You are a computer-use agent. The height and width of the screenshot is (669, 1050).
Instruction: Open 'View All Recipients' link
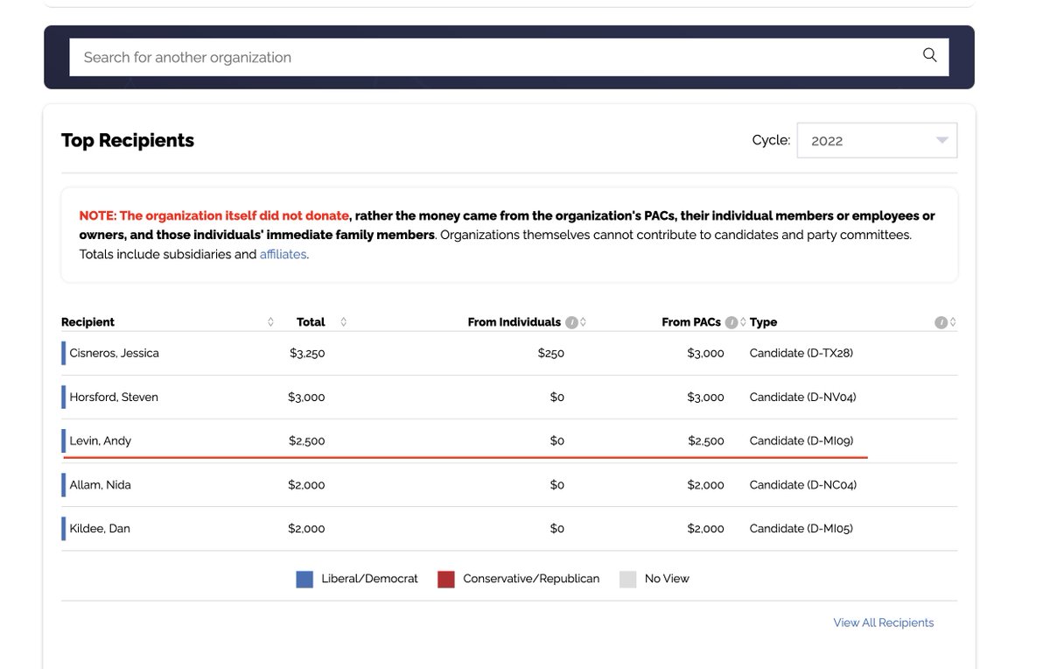click(884, 623)
